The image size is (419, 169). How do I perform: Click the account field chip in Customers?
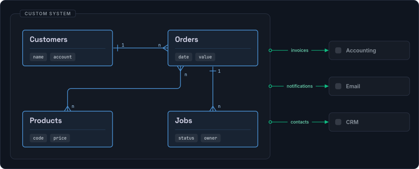62,57
